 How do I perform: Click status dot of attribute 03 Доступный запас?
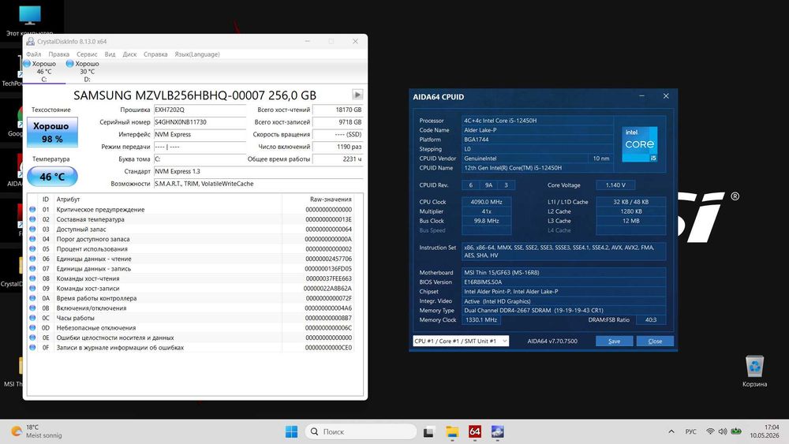coord(32,229)
